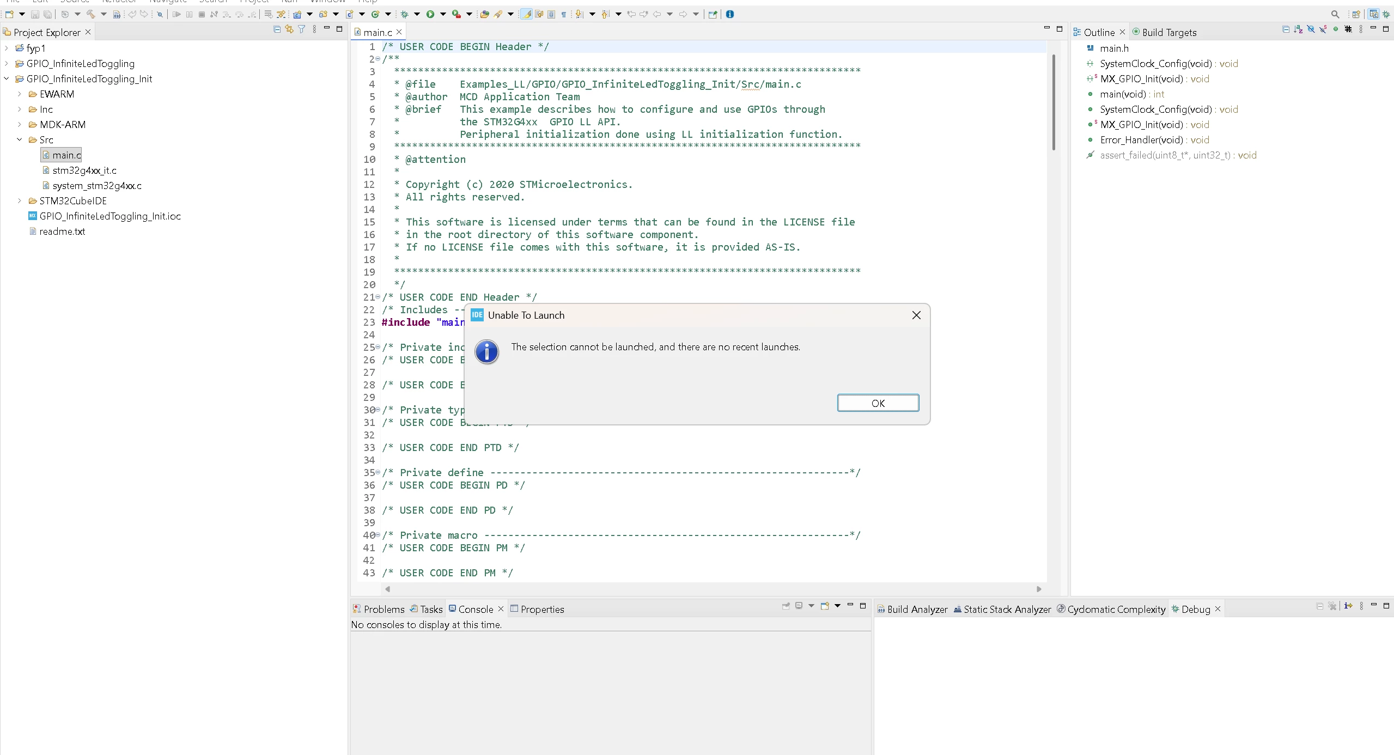Click the Project Explorer filter funnel icon
Screen dimensions: 1394x755
[x=302, y=29]
